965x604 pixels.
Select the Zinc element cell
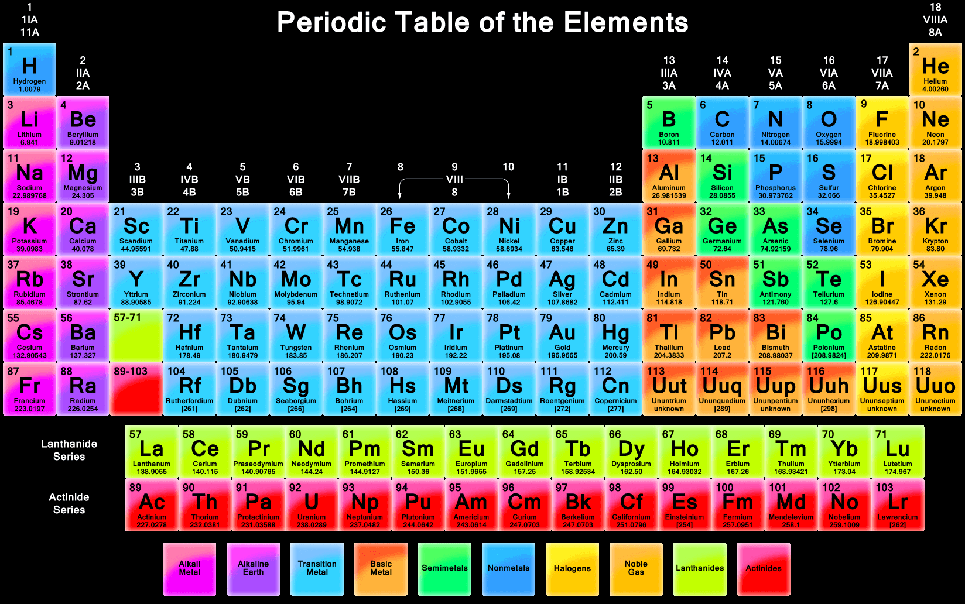[x=615, y=229]
